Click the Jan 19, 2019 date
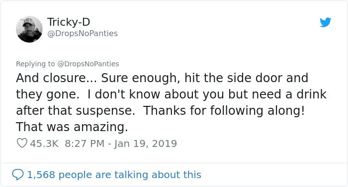The image size is (348, 187). [145, 143]
